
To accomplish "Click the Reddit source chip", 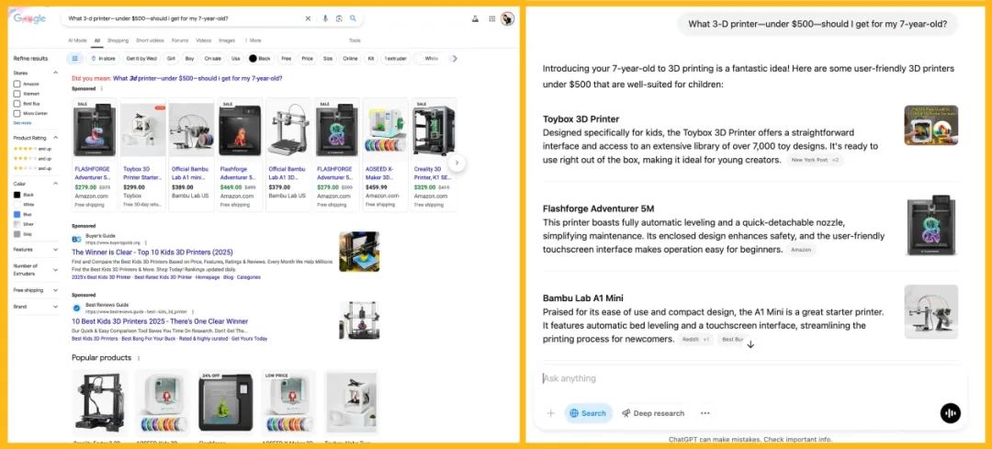I will (696, 340).
